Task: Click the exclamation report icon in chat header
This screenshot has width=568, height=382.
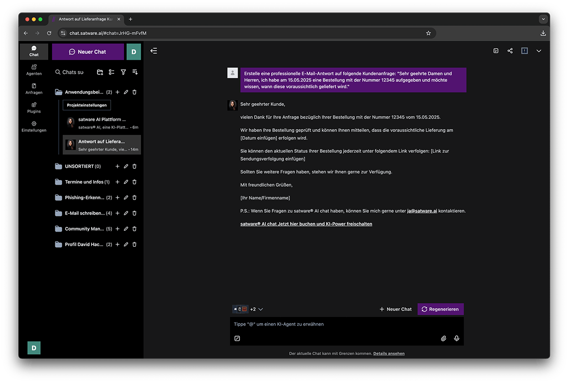Action: pos(524,51)
